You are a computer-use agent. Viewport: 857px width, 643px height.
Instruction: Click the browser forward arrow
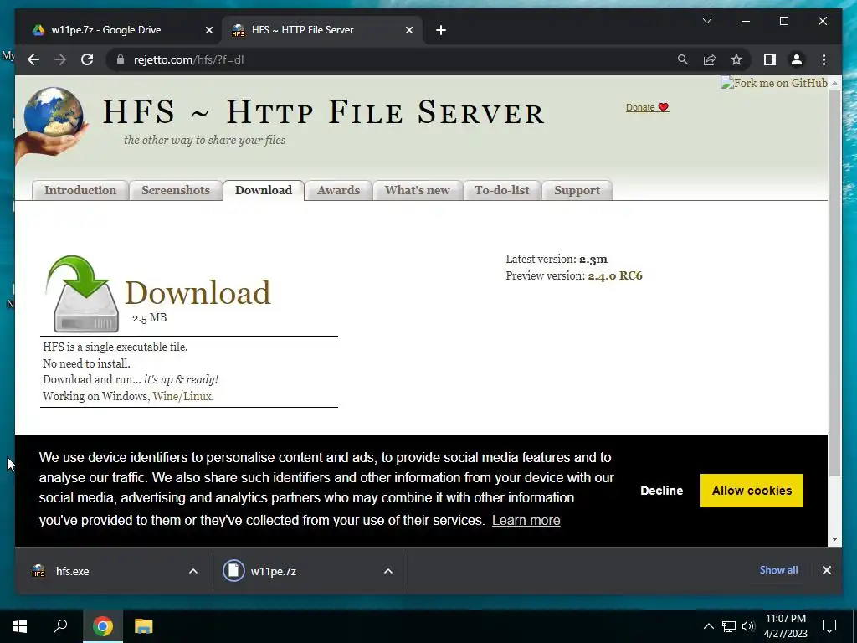coord(60,59)
